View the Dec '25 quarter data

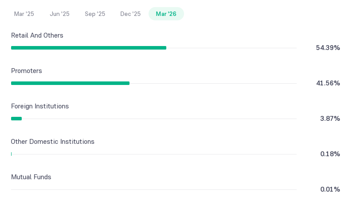coord(130,14)
